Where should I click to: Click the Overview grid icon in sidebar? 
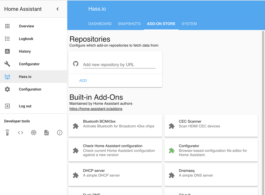[7, 26]
